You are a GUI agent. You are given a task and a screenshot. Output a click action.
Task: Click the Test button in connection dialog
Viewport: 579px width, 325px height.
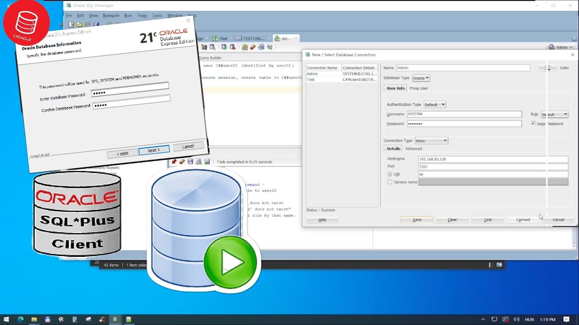tap(488, 220)
